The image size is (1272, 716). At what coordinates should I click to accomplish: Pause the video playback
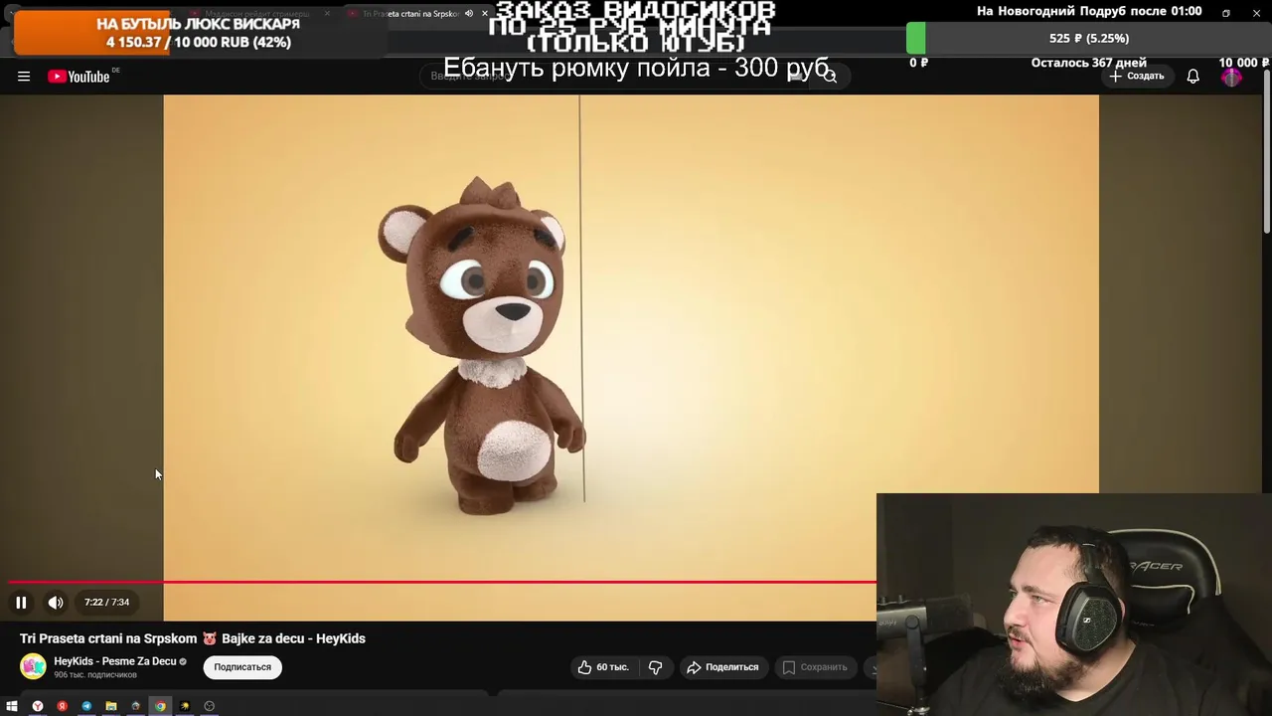(x=21, y=603)
